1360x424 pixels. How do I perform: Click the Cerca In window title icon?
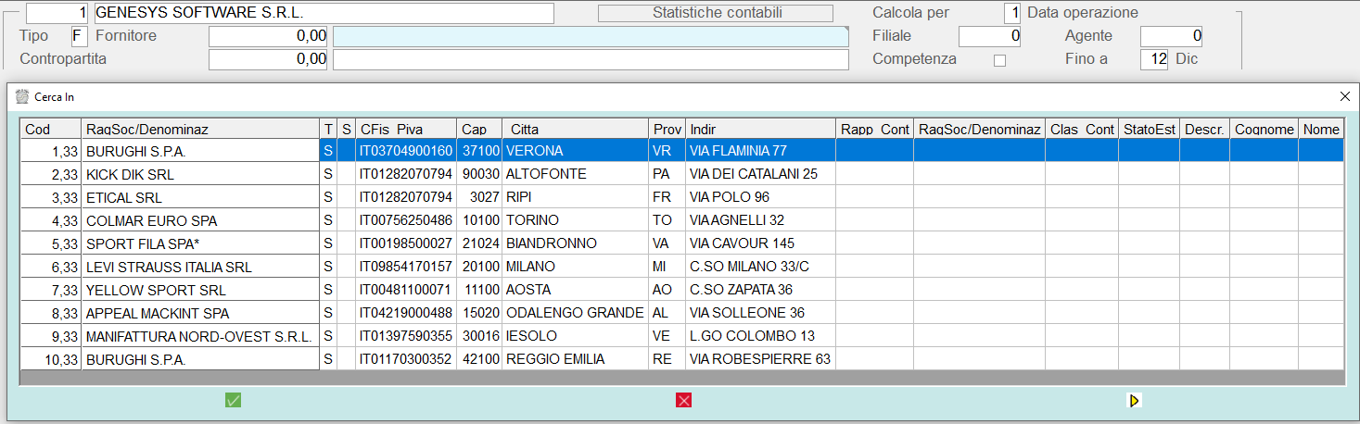23,96
